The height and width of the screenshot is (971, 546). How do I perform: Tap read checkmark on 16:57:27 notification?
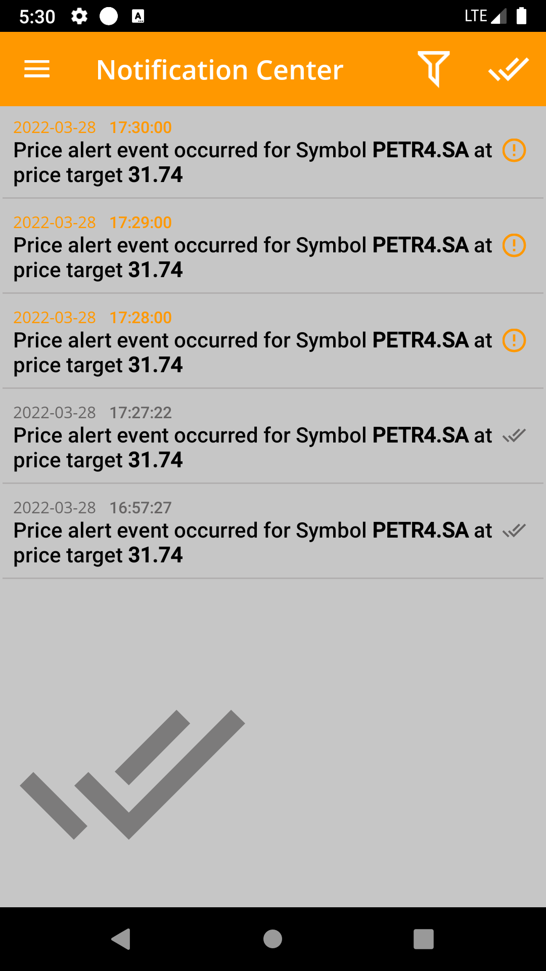coord(514,531)
